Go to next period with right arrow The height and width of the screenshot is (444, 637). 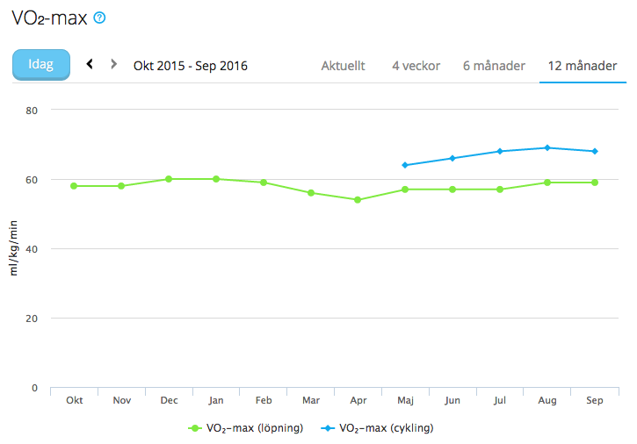[113, 65]
